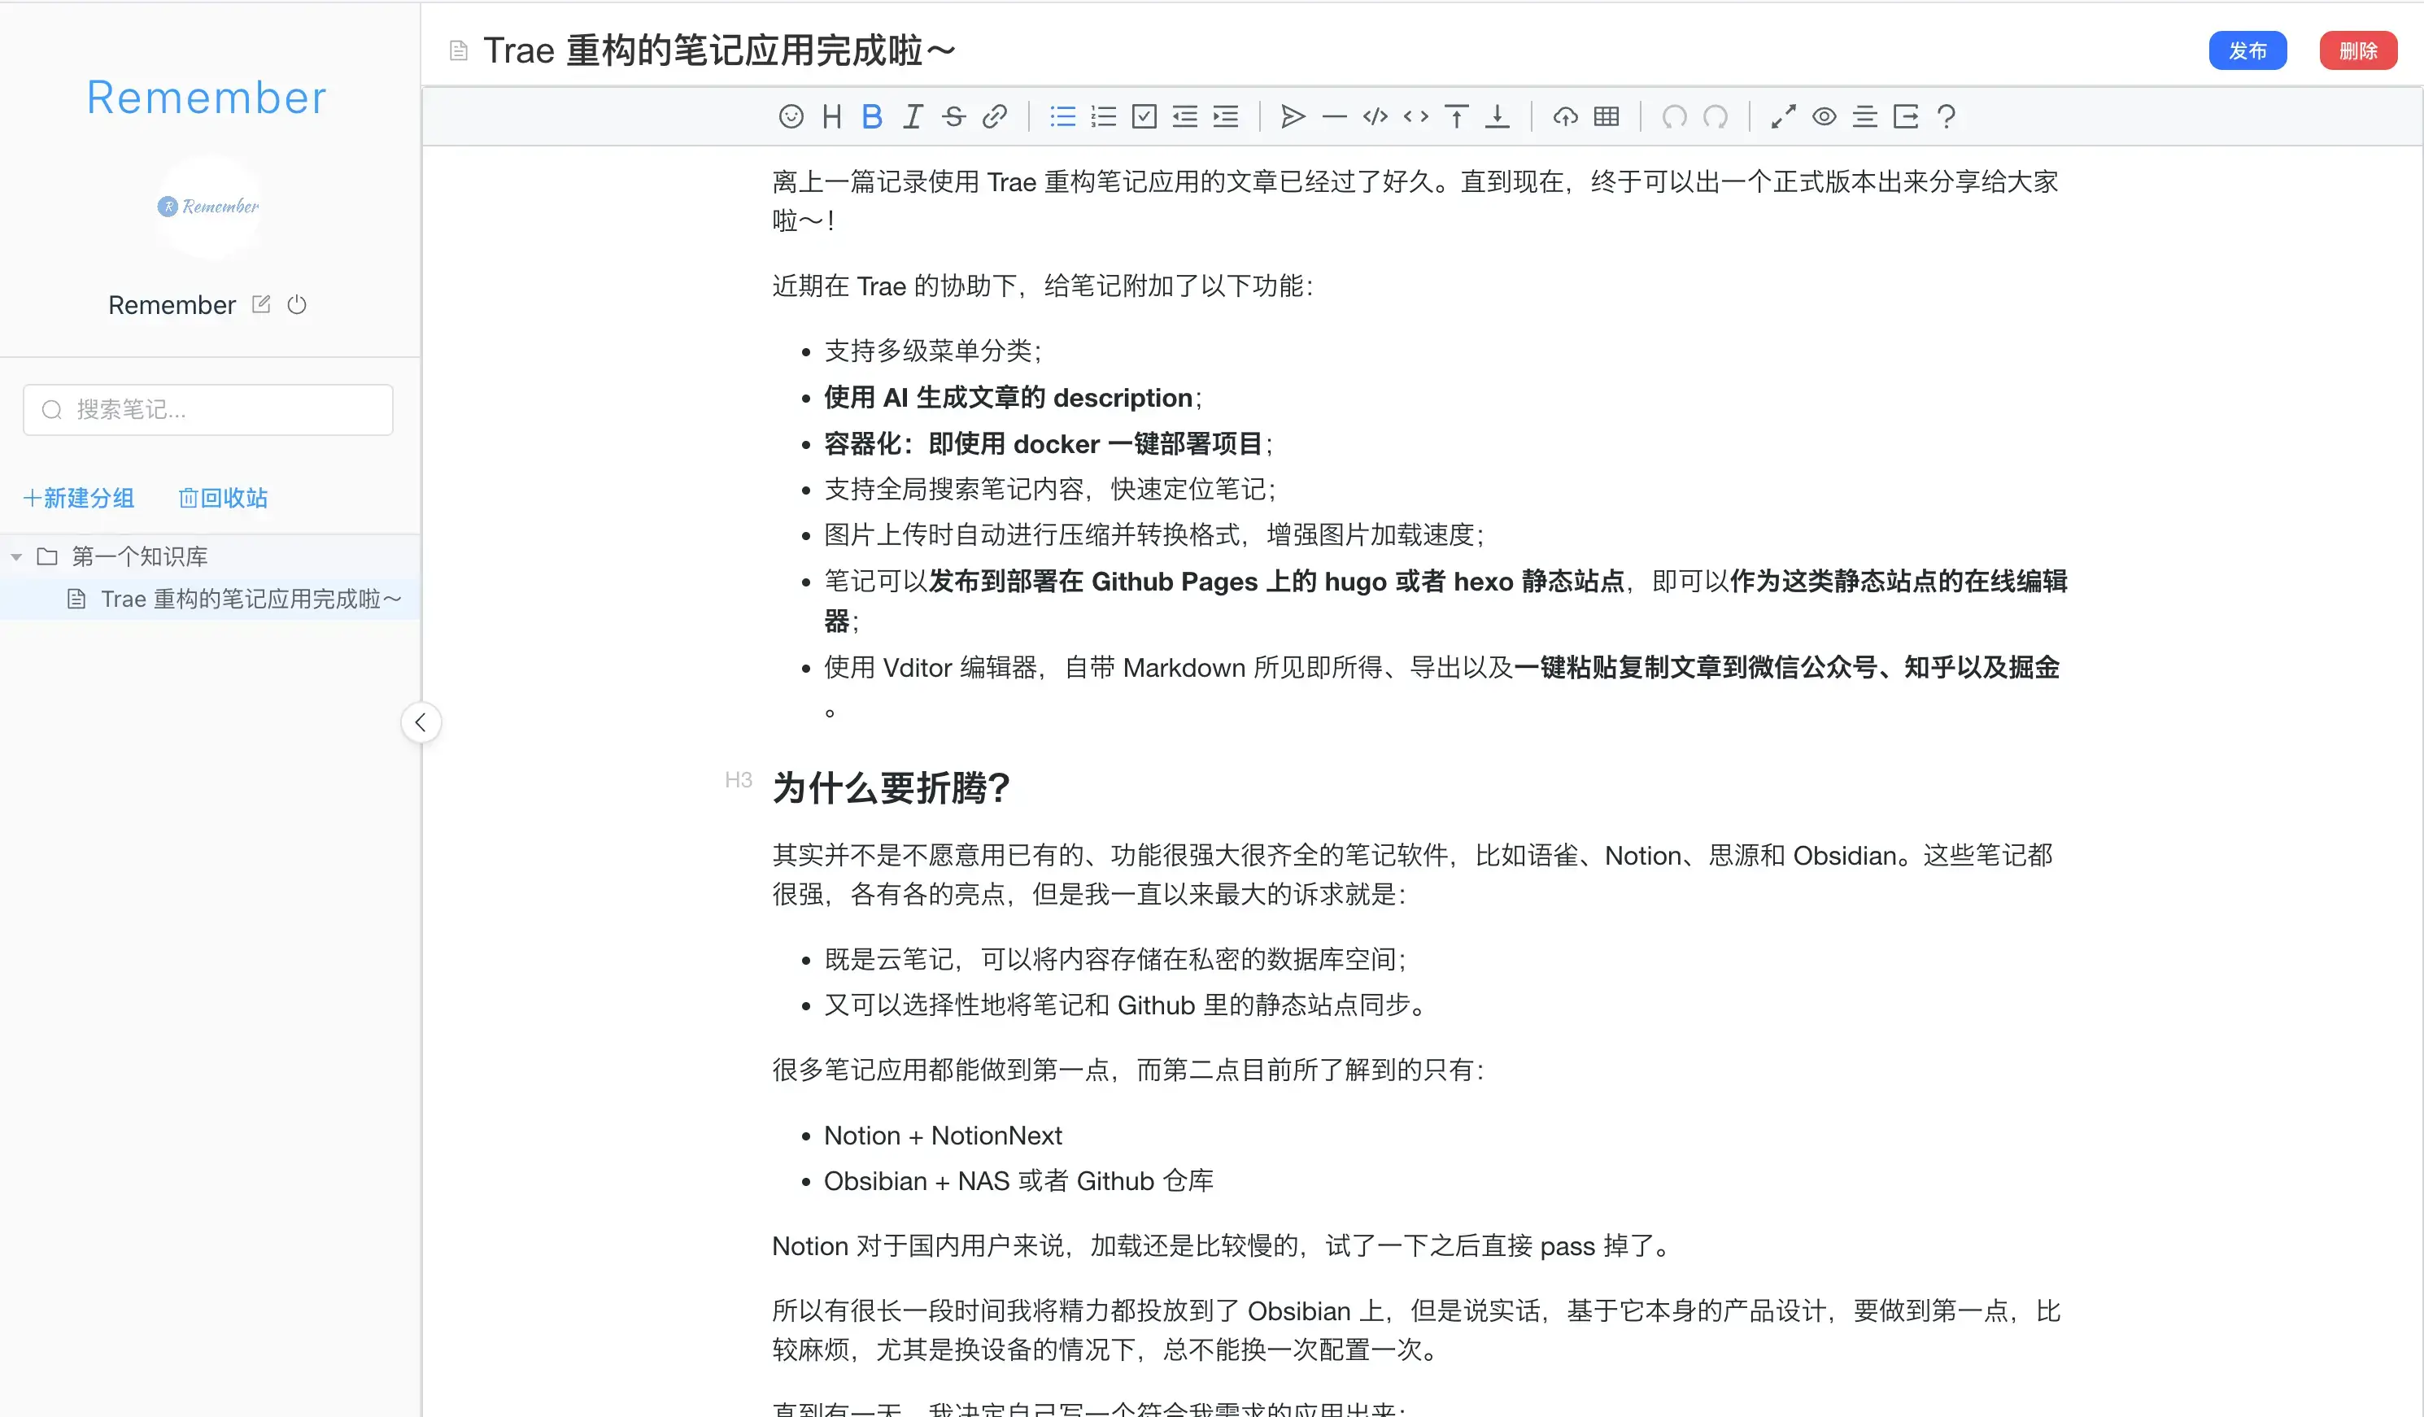Open the editing mode eye menu
The height and width of the screenshot is (1417, 2424).
[x=1824, y=116]
